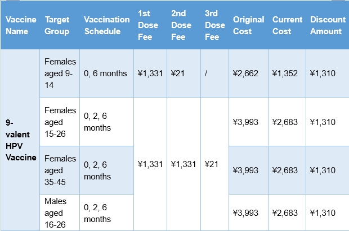This screenshot has height=231, width=349.
Task: Click the Females aged 9-14 cell
Action: click(60, 74)
